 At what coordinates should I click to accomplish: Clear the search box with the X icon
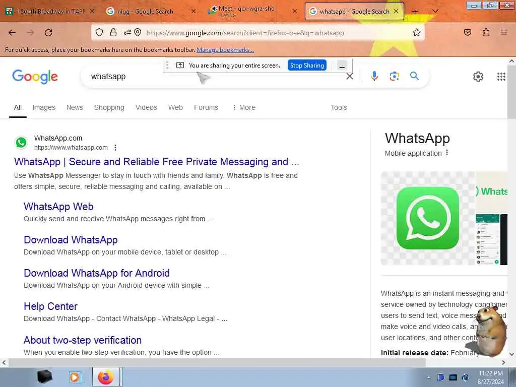tap(350, 77)
